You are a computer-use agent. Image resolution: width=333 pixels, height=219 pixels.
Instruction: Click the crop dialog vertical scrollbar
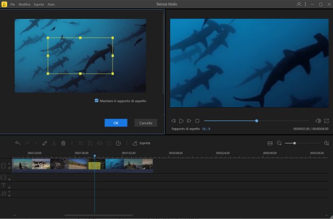click(163, 53)
